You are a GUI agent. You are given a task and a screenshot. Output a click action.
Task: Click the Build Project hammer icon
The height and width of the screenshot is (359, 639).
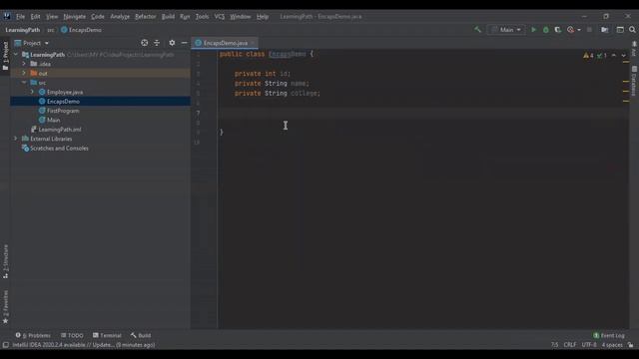tap(477, 30)
